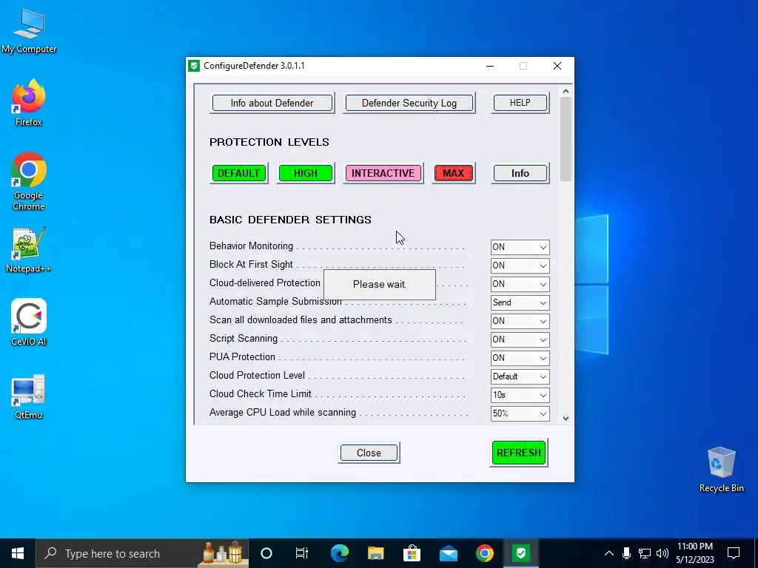Viewport: 758px width, 568px height.
Task: Open Defender Security Log
Action: click(x=409, y=103)
